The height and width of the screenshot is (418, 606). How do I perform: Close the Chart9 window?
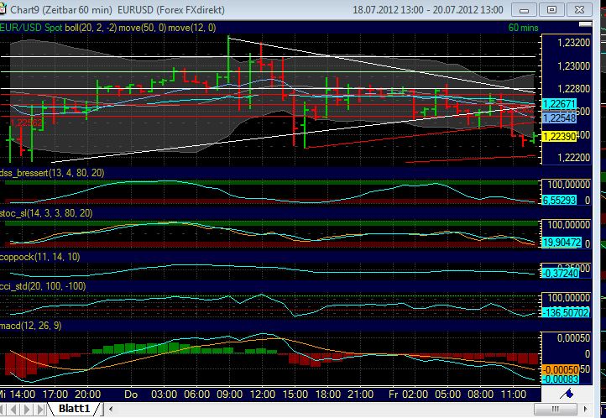[x=579, y=10]
